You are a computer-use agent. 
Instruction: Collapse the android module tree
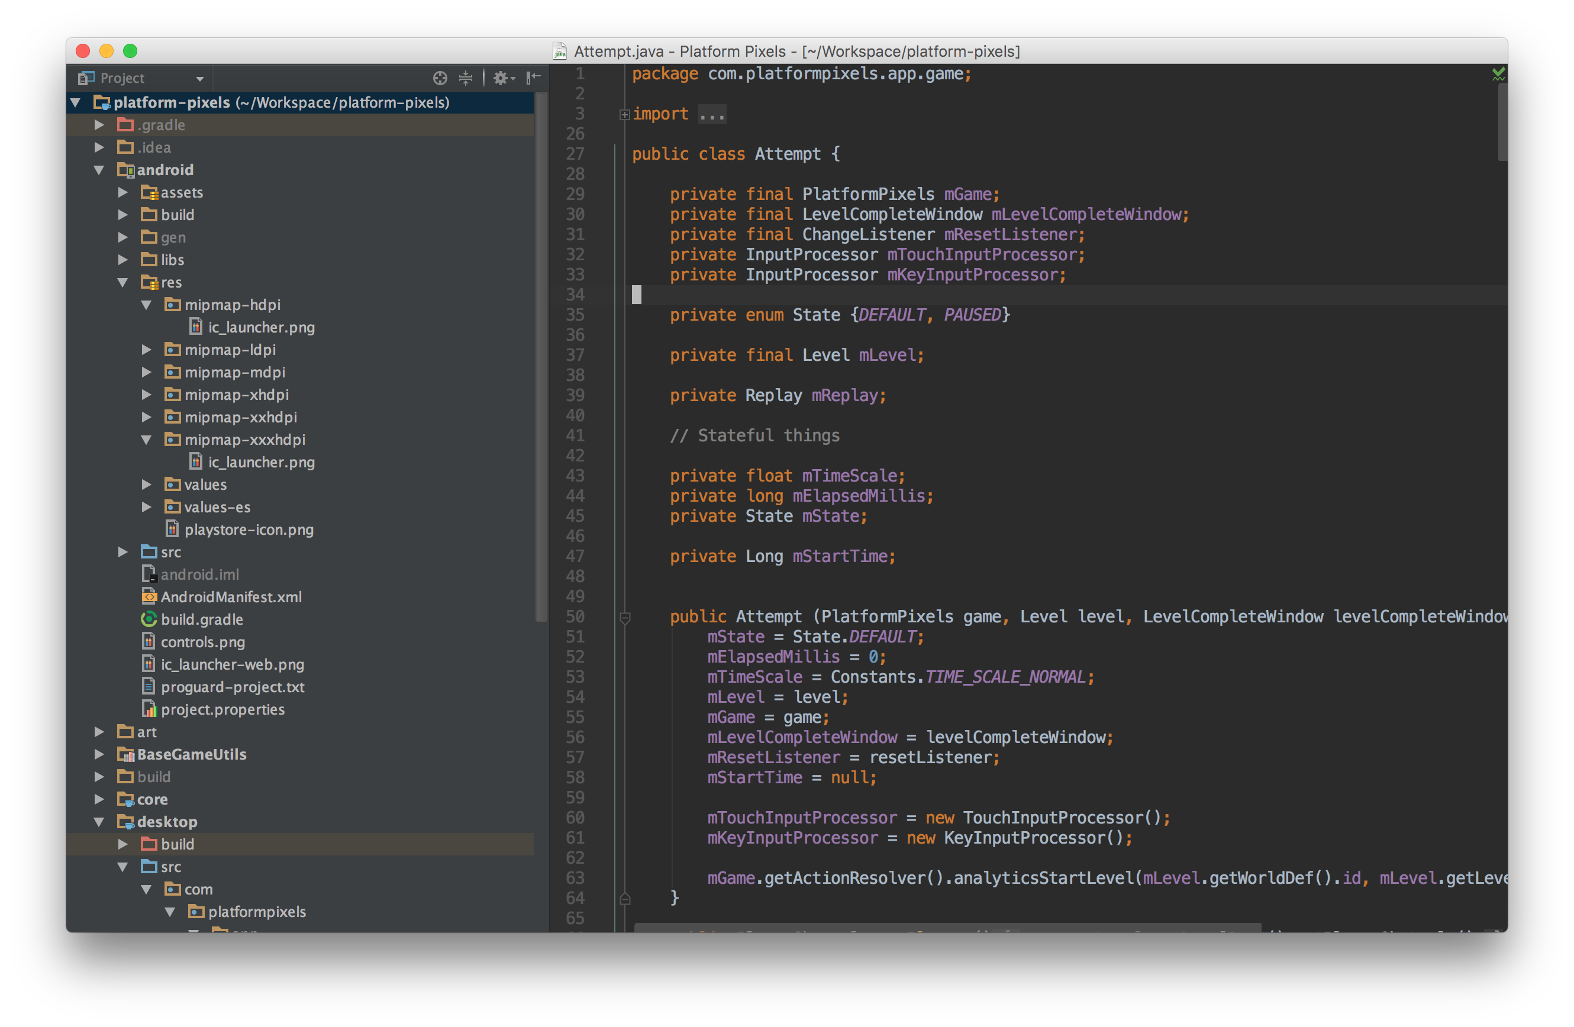pyautogui.click(x=99, y=170)
